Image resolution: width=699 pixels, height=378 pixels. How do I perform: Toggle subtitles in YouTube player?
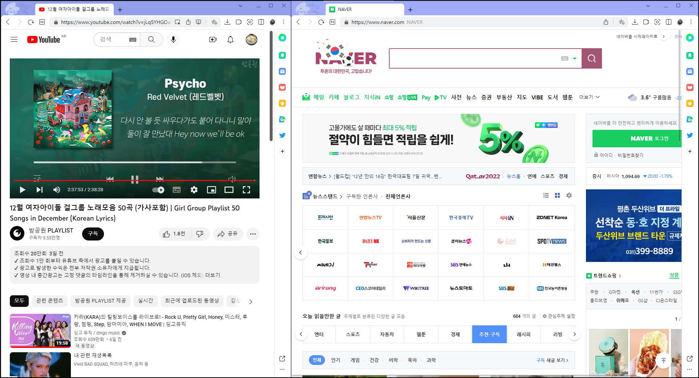(177, 190)
